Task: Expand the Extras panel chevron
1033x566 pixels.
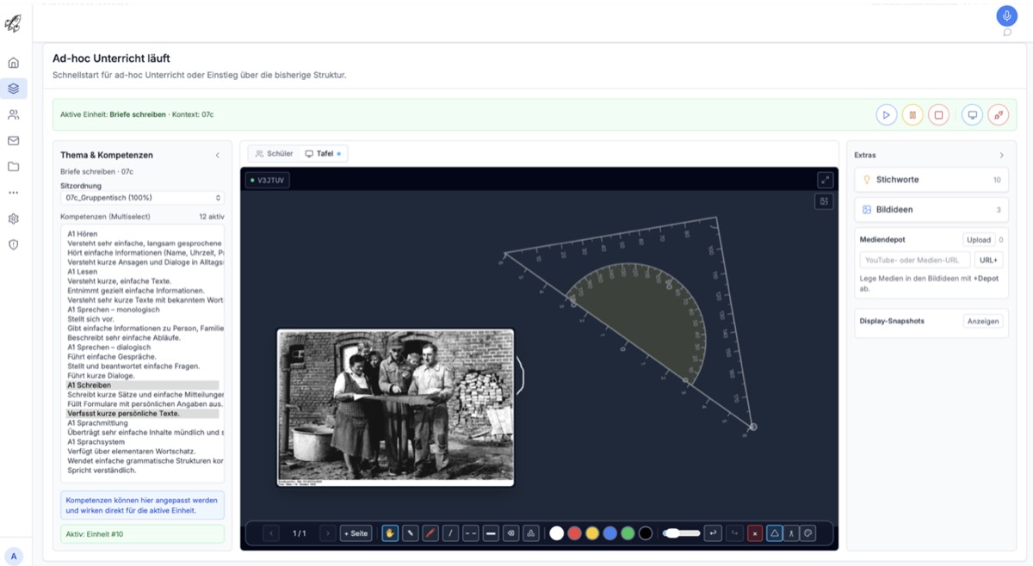Action: pos(1001,156)
